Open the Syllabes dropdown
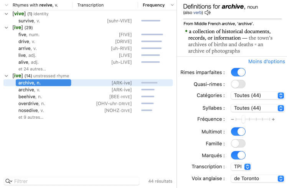The width and height of the screenshot is (287, 188). [x=257, y=108]
